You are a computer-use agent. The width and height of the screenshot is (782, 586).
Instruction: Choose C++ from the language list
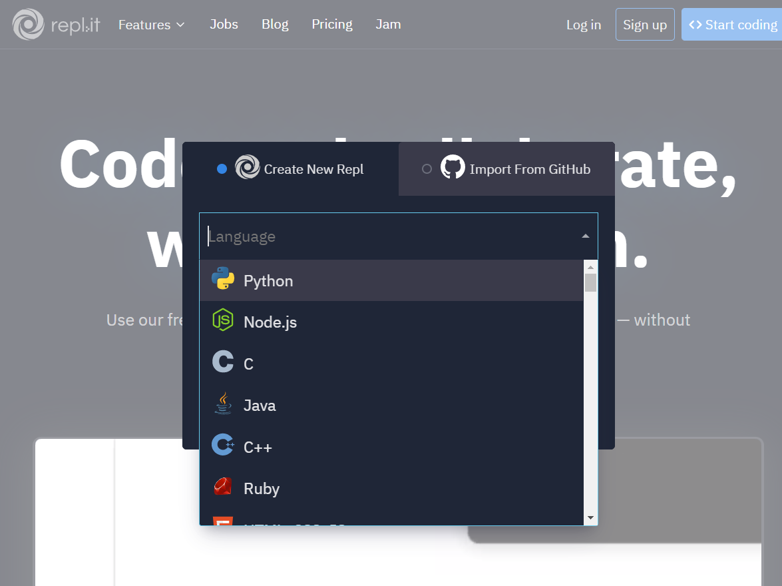(x=391, y=447)
